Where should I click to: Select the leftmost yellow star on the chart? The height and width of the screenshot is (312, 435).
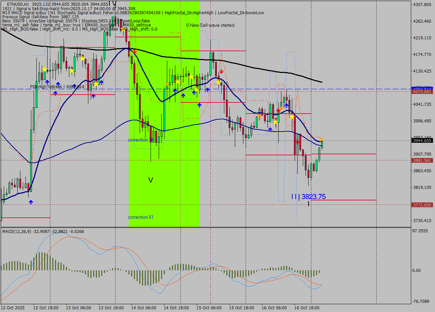45,70
